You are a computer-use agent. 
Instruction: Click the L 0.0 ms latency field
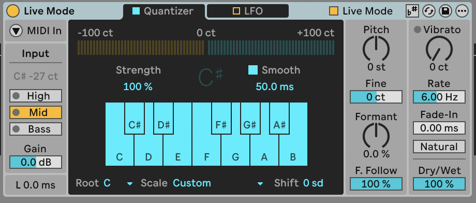(36, 184)
